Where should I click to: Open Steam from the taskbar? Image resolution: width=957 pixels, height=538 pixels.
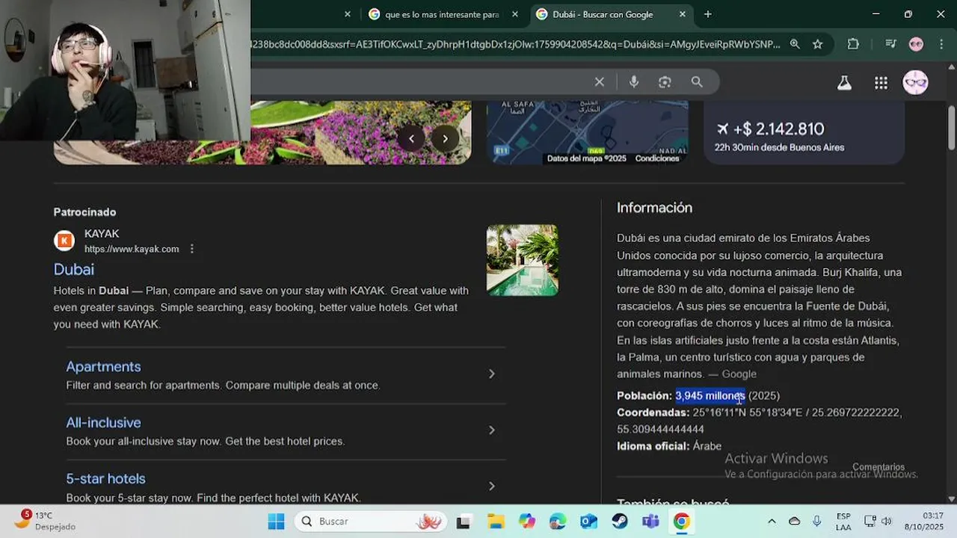pos(620,521)
